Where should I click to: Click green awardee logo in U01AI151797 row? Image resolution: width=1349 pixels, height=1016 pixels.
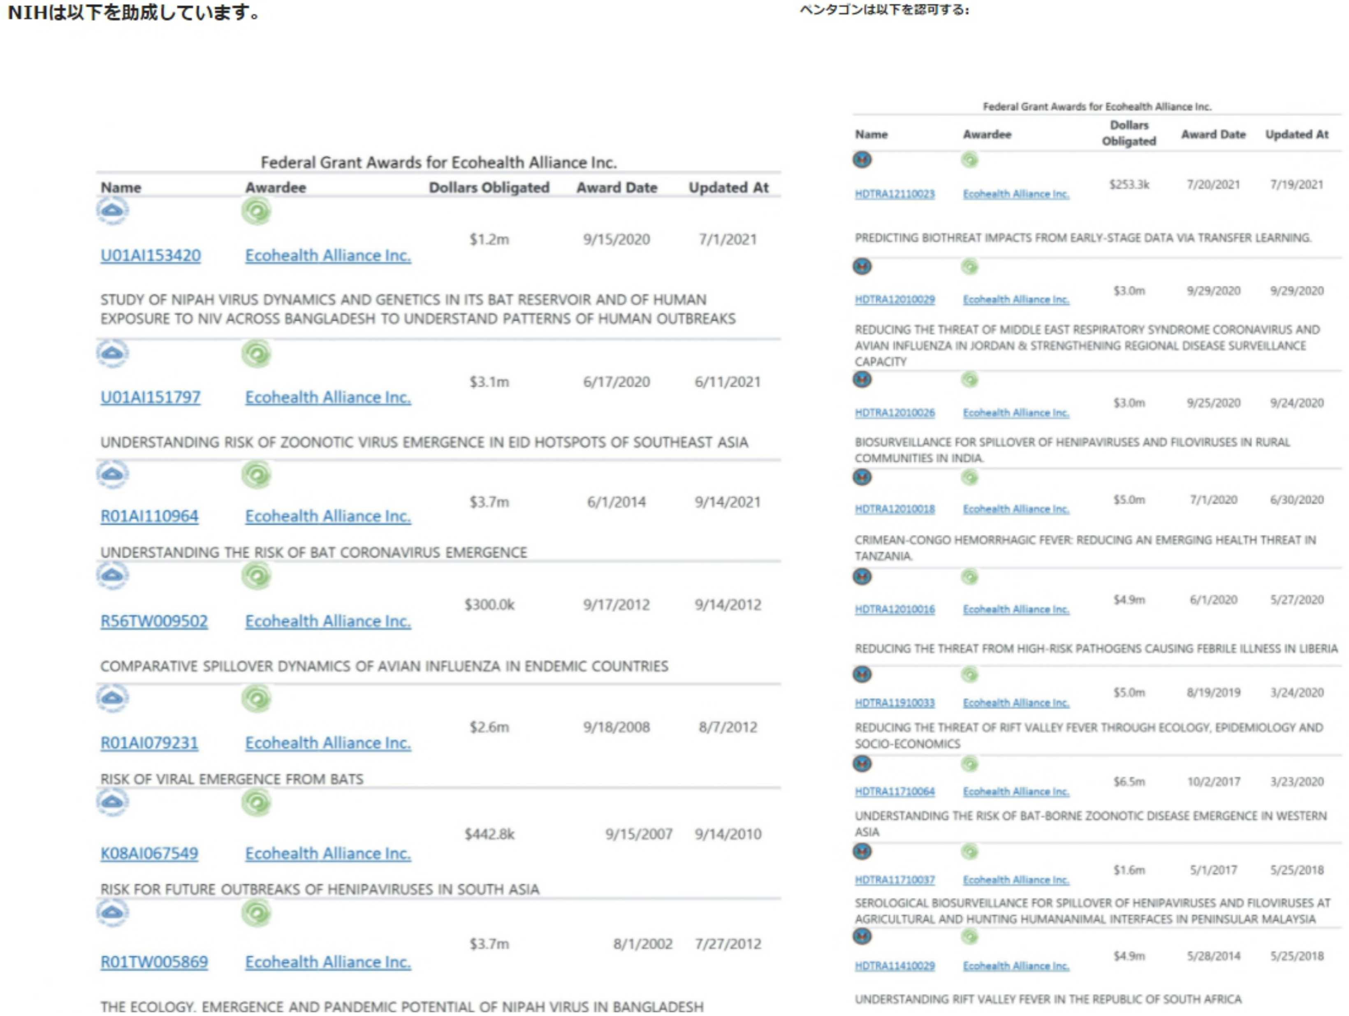[256, 354]
